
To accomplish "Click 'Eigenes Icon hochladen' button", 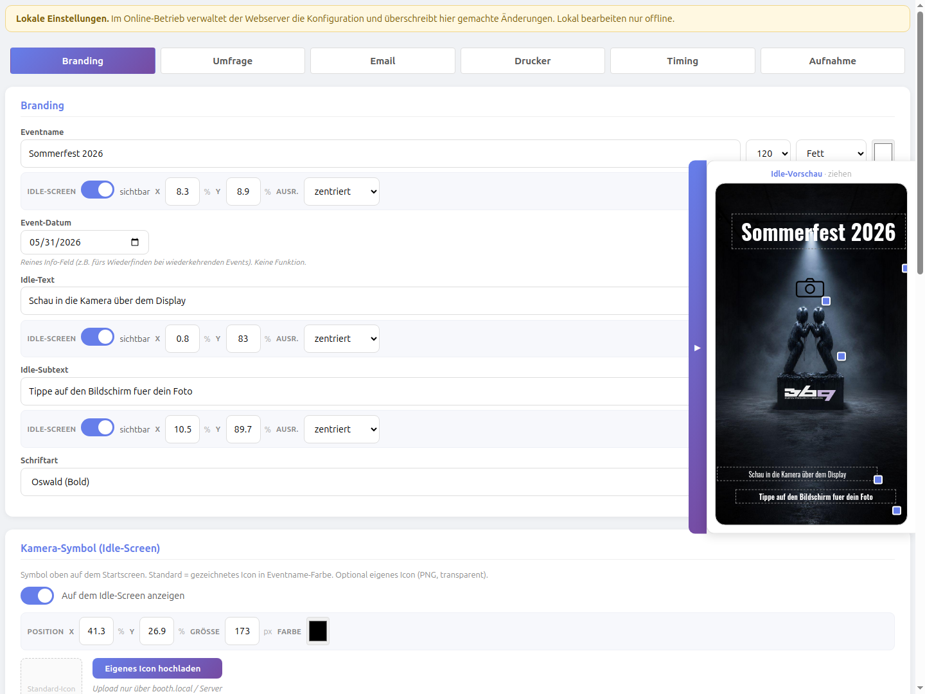I will click(157, 668).
